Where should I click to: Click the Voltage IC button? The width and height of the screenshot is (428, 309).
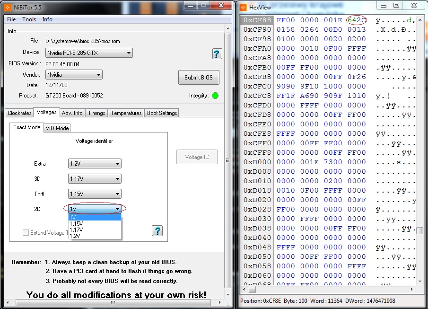[197, 157]
